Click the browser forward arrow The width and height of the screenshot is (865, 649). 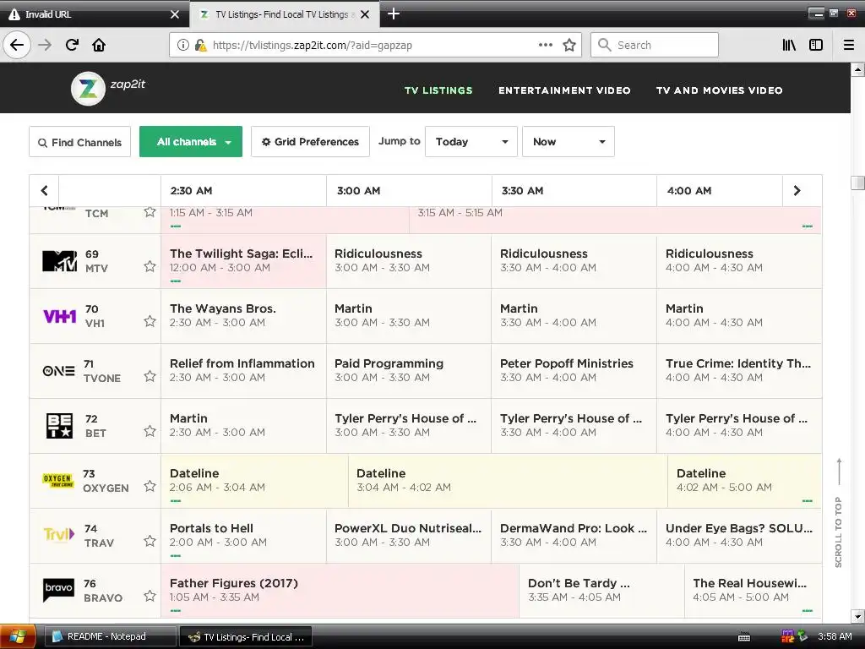click(x=45, y=45)
